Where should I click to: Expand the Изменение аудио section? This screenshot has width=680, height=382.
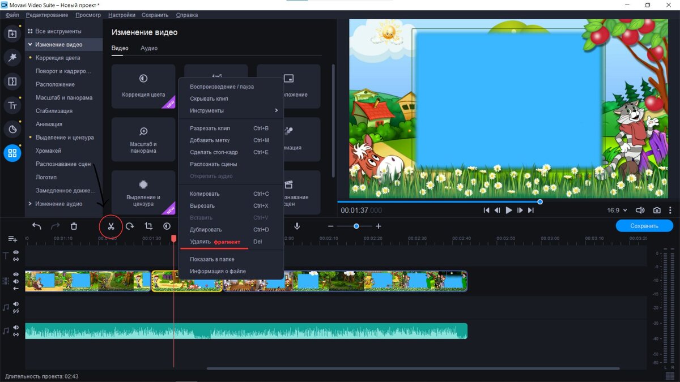tap(30, 204)
